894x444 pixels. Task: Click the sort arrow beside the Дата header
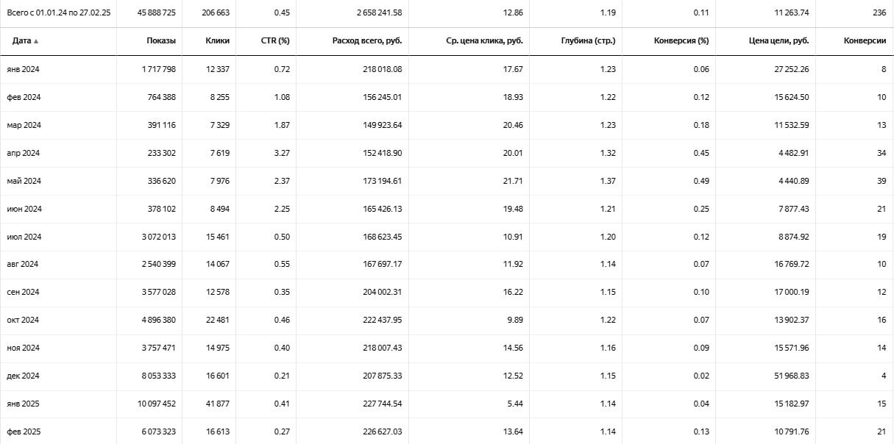click(36, 41)
